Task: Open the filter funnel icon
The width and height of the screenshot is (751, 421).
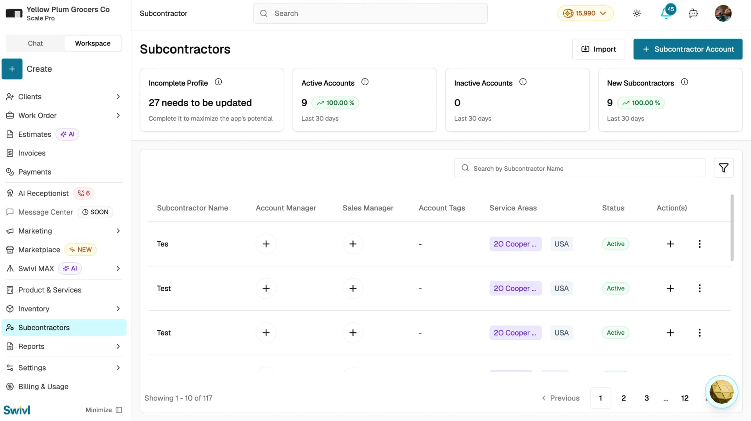Action: (x=724, y=168)
